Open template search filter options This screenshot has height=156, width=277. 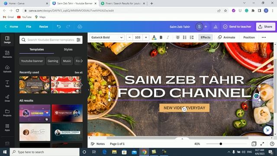(78, 40)
